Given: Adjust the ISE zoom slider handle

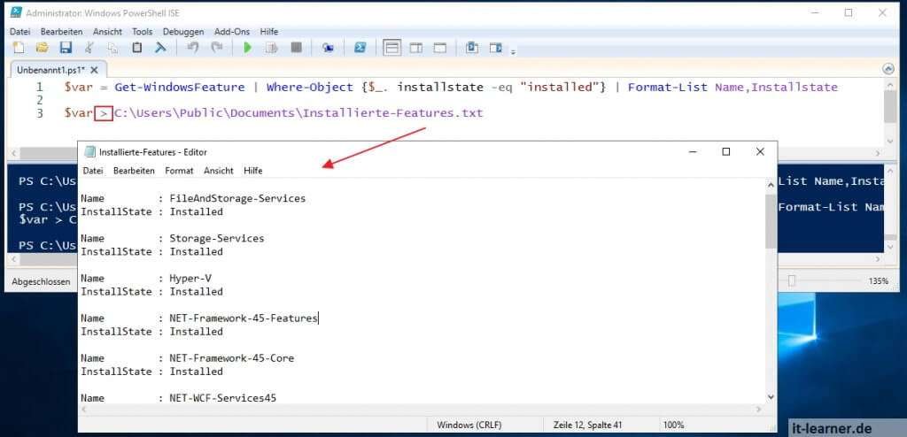Looking at the screenshot, I should coord(792,281).
